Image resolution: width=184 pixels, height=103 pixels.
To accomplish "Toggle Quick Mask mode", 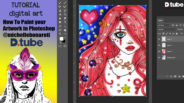I will 60,46.
